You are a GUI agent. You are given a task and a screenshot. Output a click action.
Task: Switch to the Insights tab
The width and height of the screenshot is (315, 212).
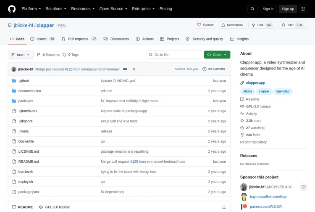click(x=239, y=39)
